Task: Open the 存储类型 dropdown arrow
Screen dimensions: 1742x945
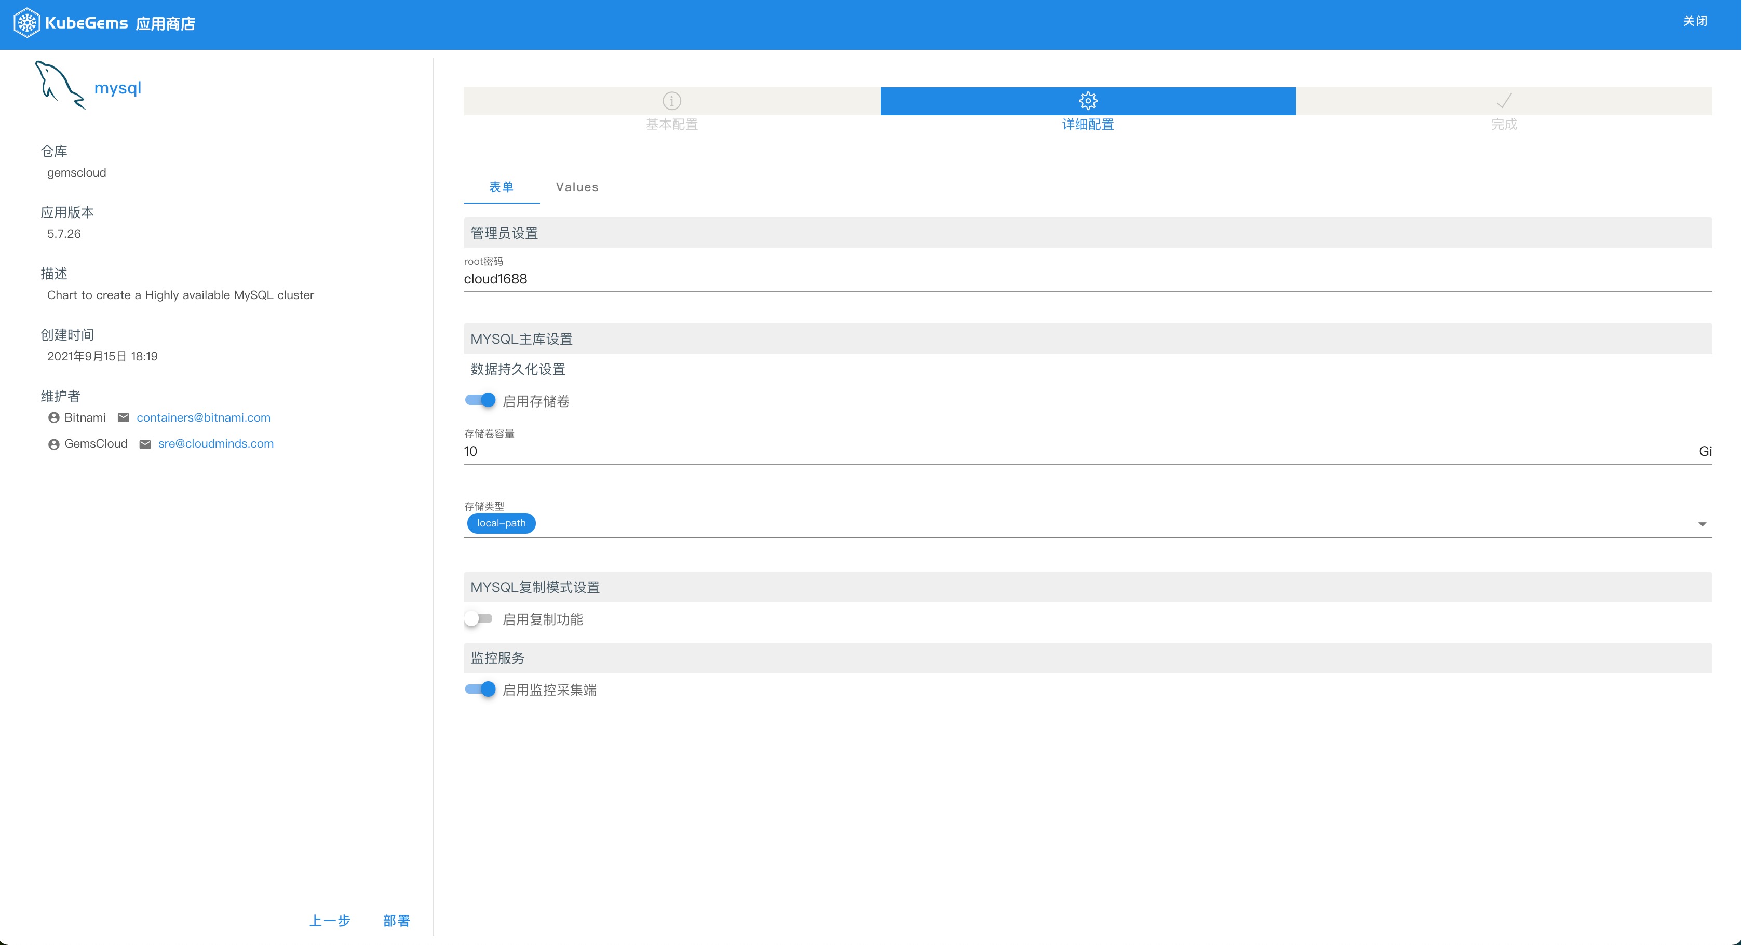Action: point(1702,524)
